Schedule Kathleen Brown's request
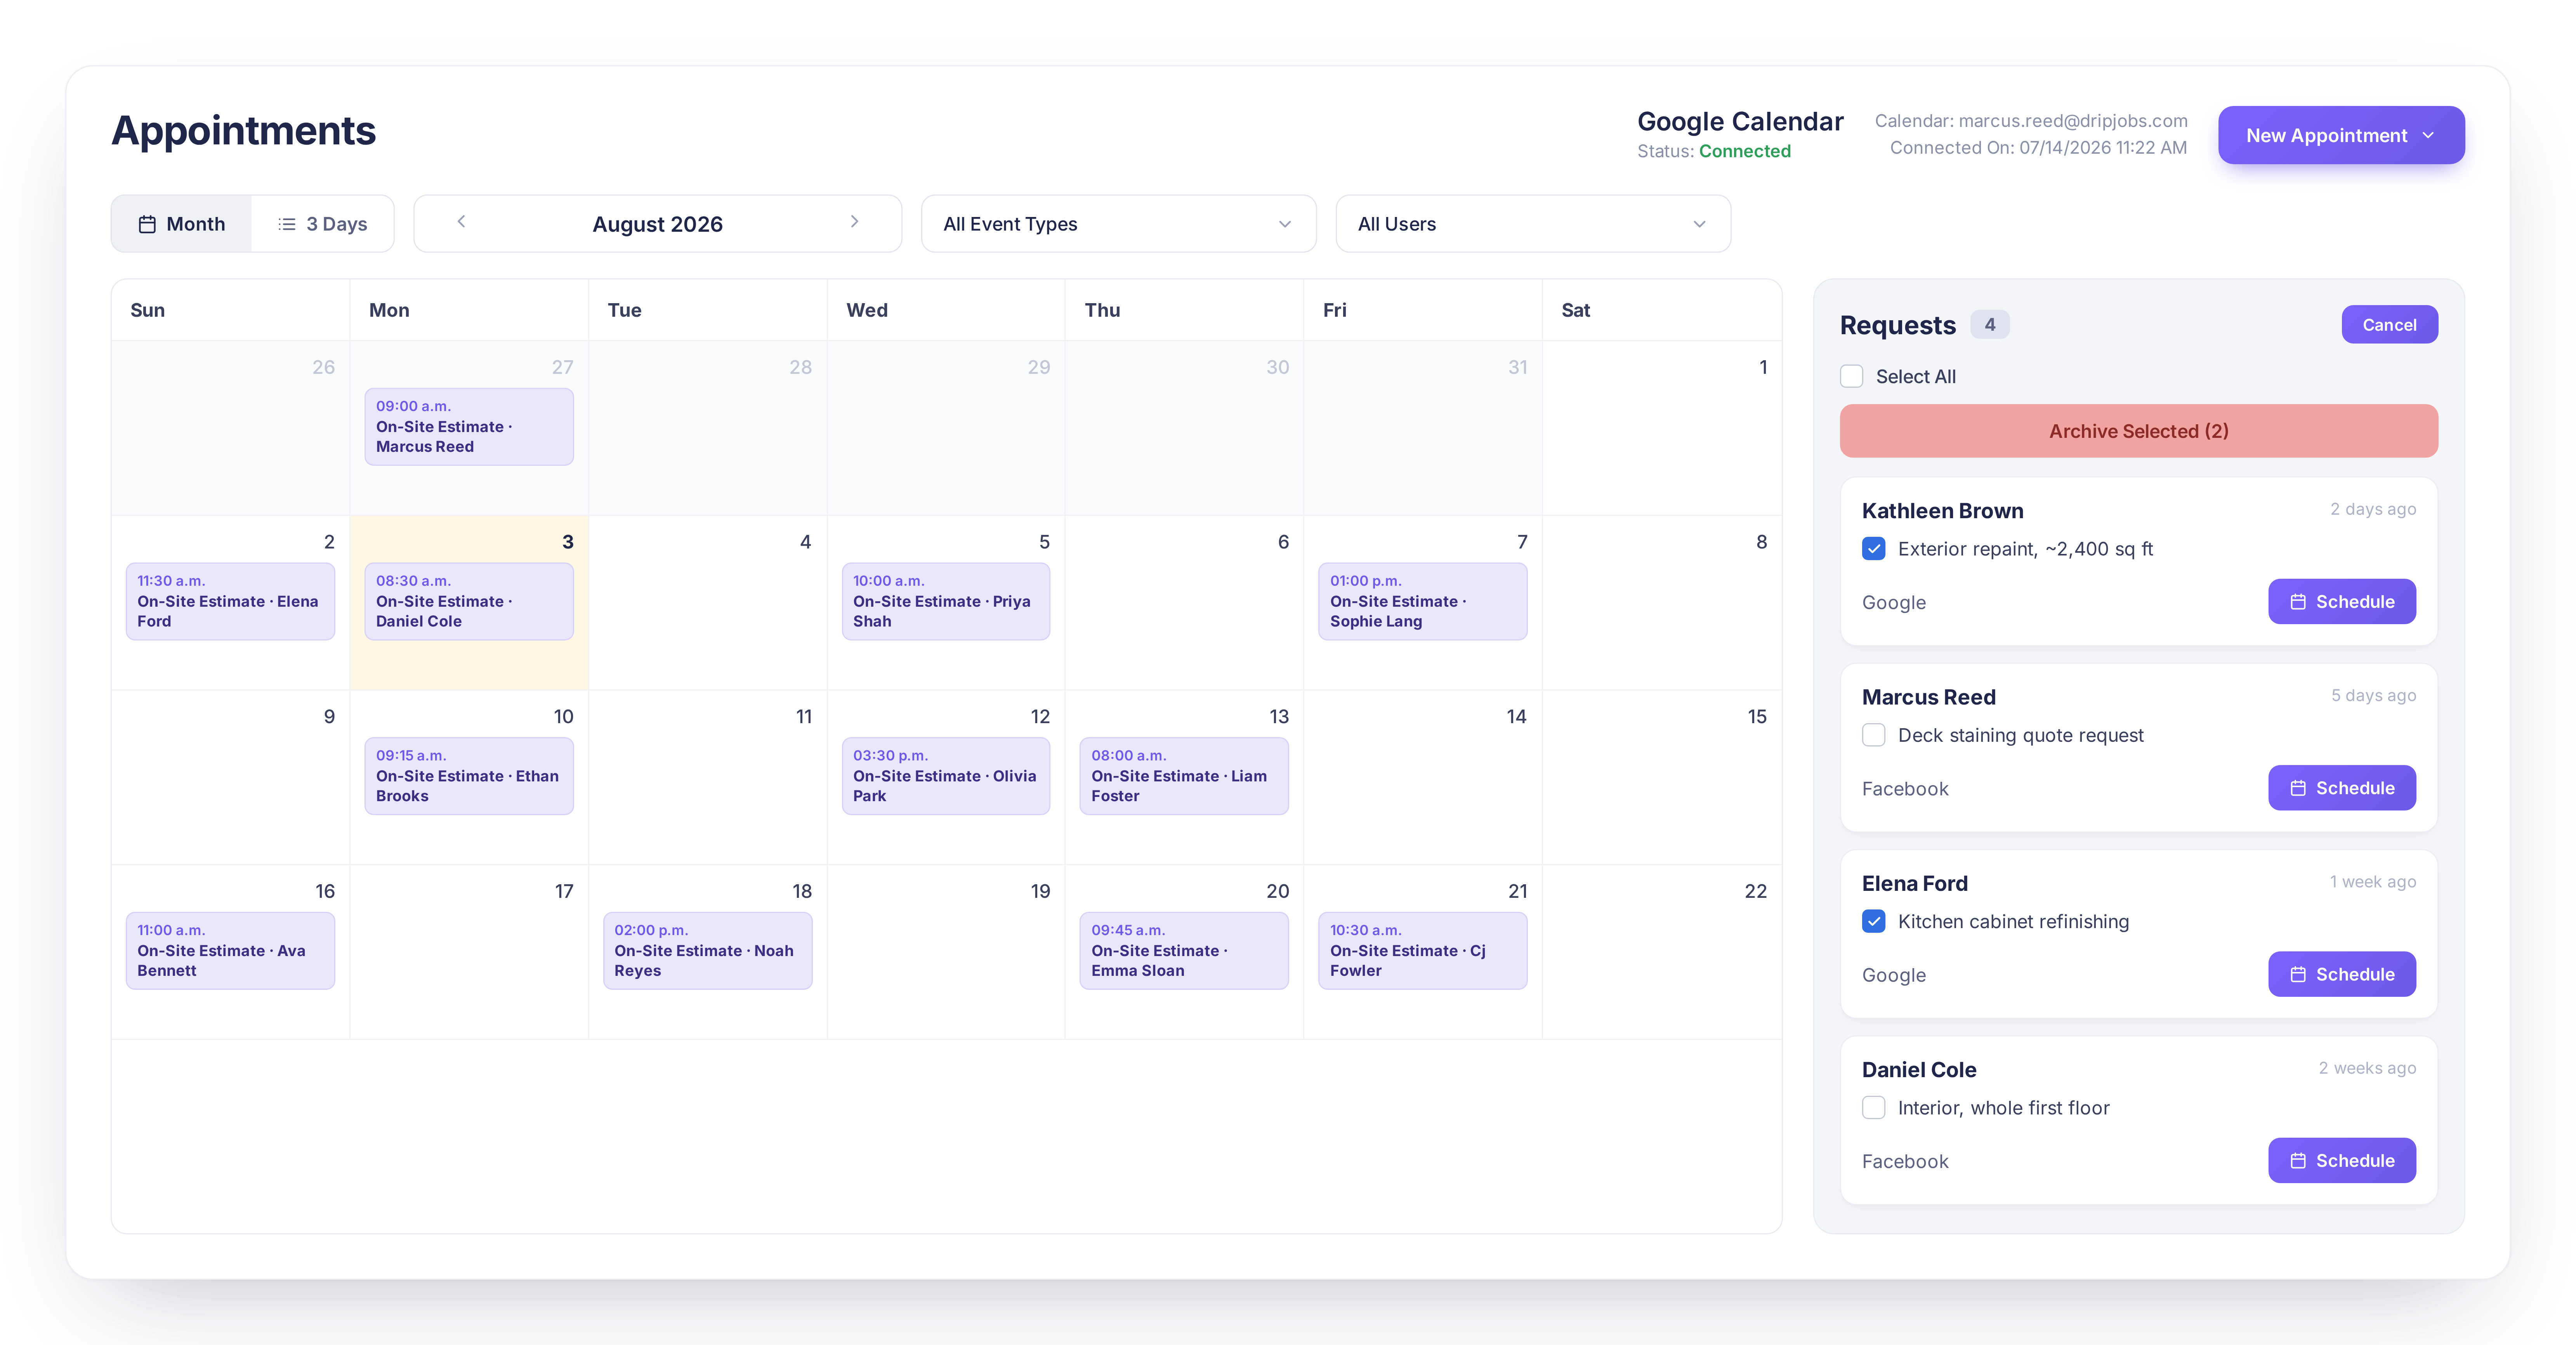The height and width of the screenshot is (1345, 2576). point(2342,602)
